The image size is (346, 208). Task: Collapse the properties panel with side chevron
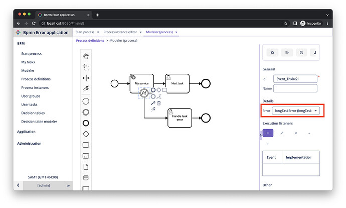tap(261, 135)
